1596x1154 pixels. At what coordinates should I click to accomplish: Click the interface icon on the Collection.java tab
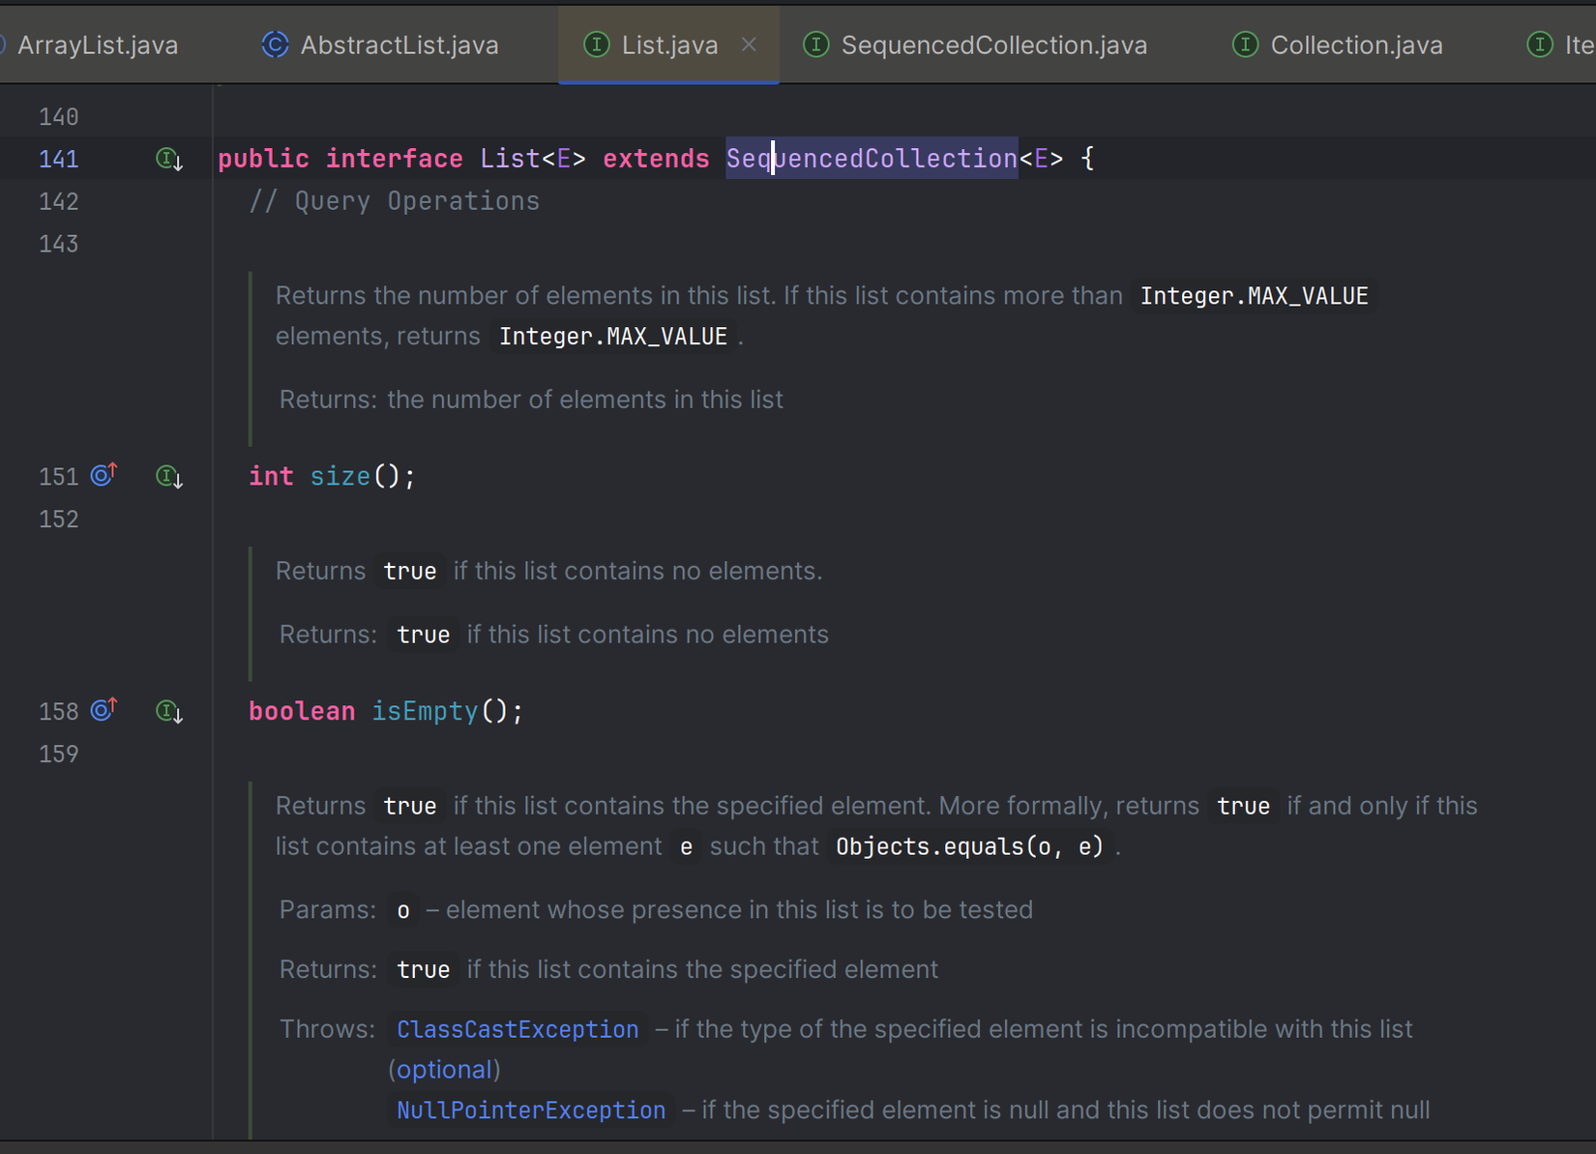[x=1245, y=44]
